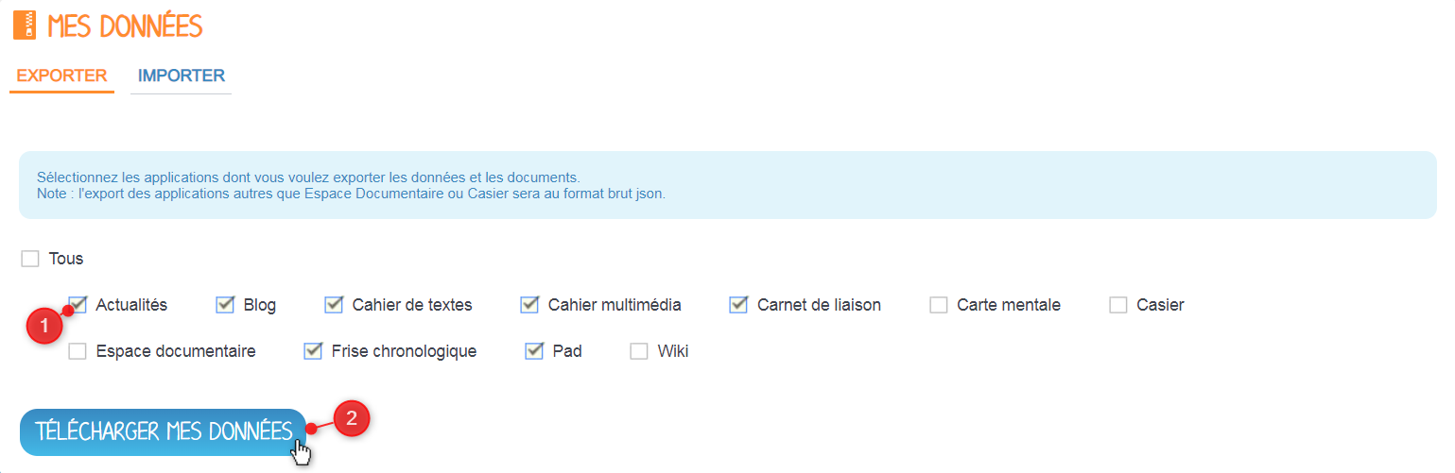
Task: Enable the Carte mentale checkbox
Action: tap(939, 305)
